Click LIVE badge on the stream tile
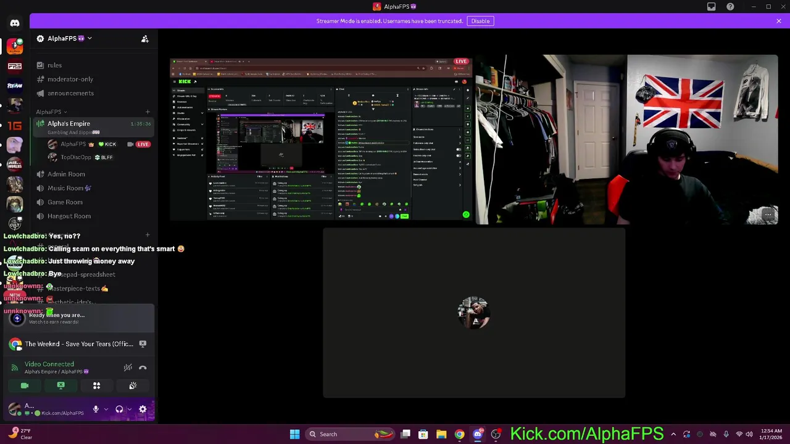The image size is (790, 444). [461, 62]
